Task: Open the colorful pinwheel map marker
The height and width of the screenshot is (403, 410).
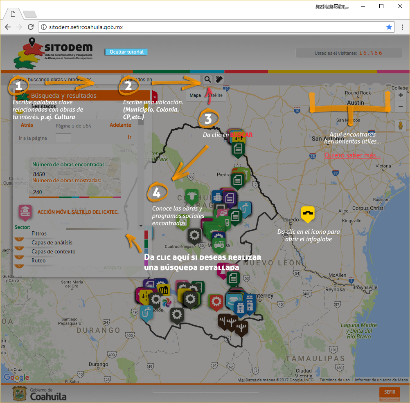Action: coord(167,303)
